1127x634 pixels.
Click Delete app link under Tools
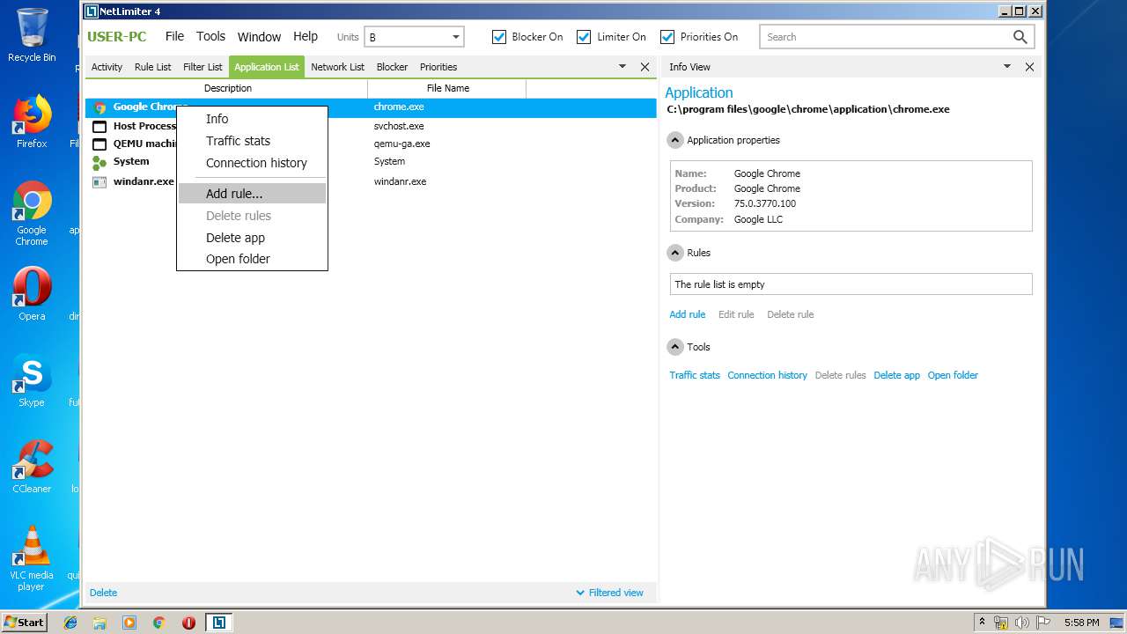click(x=896, y=375)
